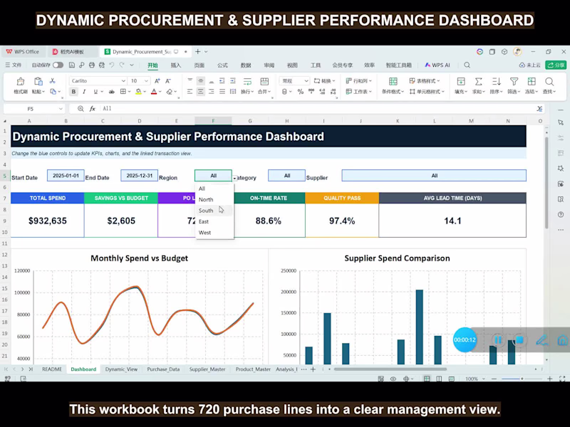Open the README sheet tab
The height and width of the screenshot is (427, 570).
pos(52,369)
